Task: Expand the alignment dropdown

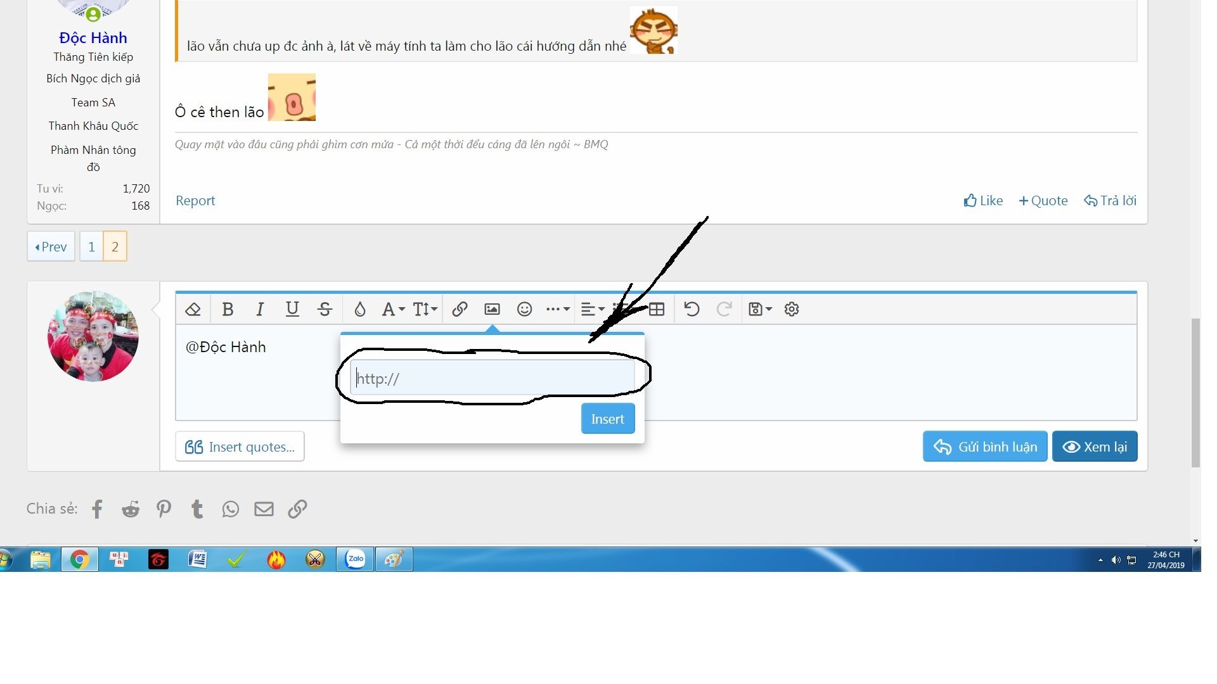Action: tap(592, 309)
